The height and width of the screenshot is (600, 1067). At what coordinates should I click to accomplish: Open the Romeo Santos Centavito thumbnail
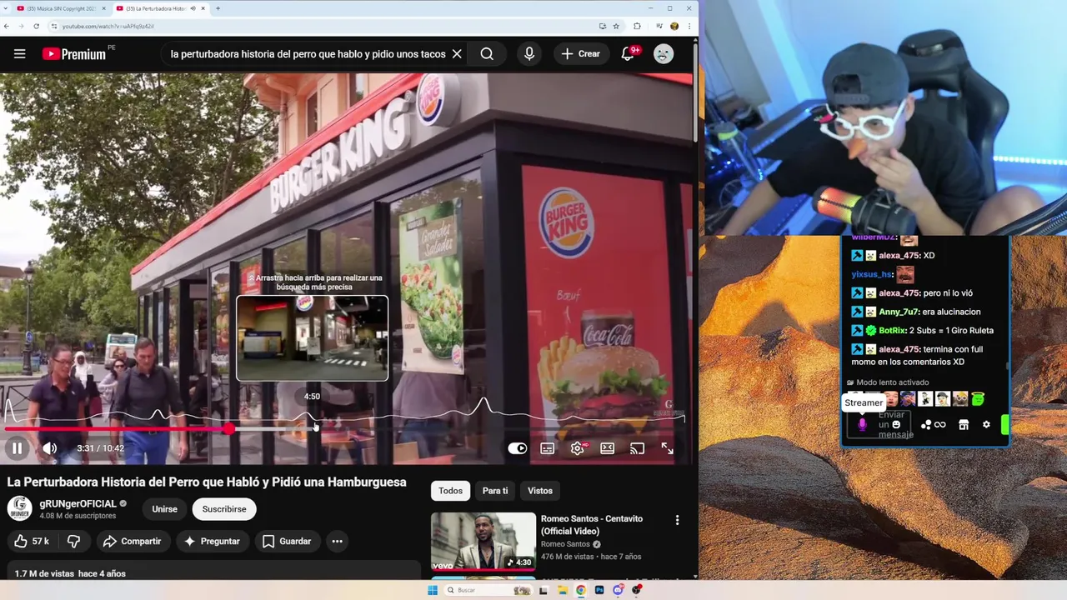pos(483,542)
